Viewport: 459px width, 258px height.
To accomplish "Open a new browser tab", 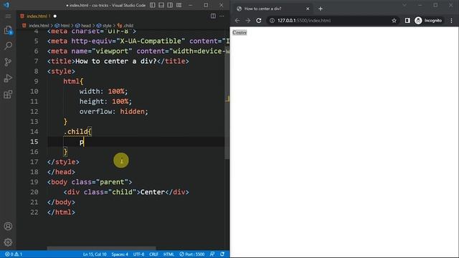I will point(321,9).
